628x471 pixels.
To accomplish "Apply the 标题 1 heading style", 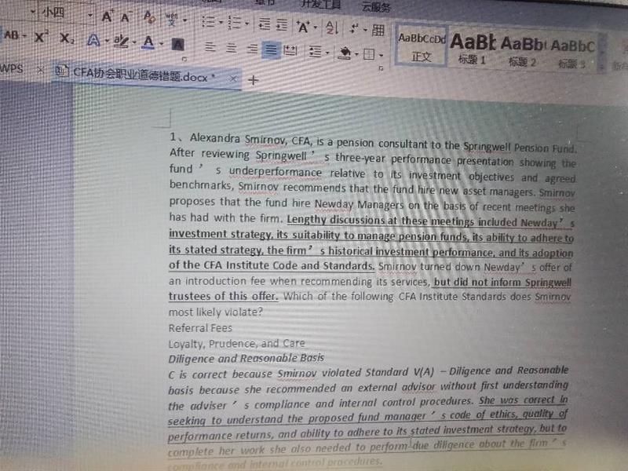I will pos(473,49).
